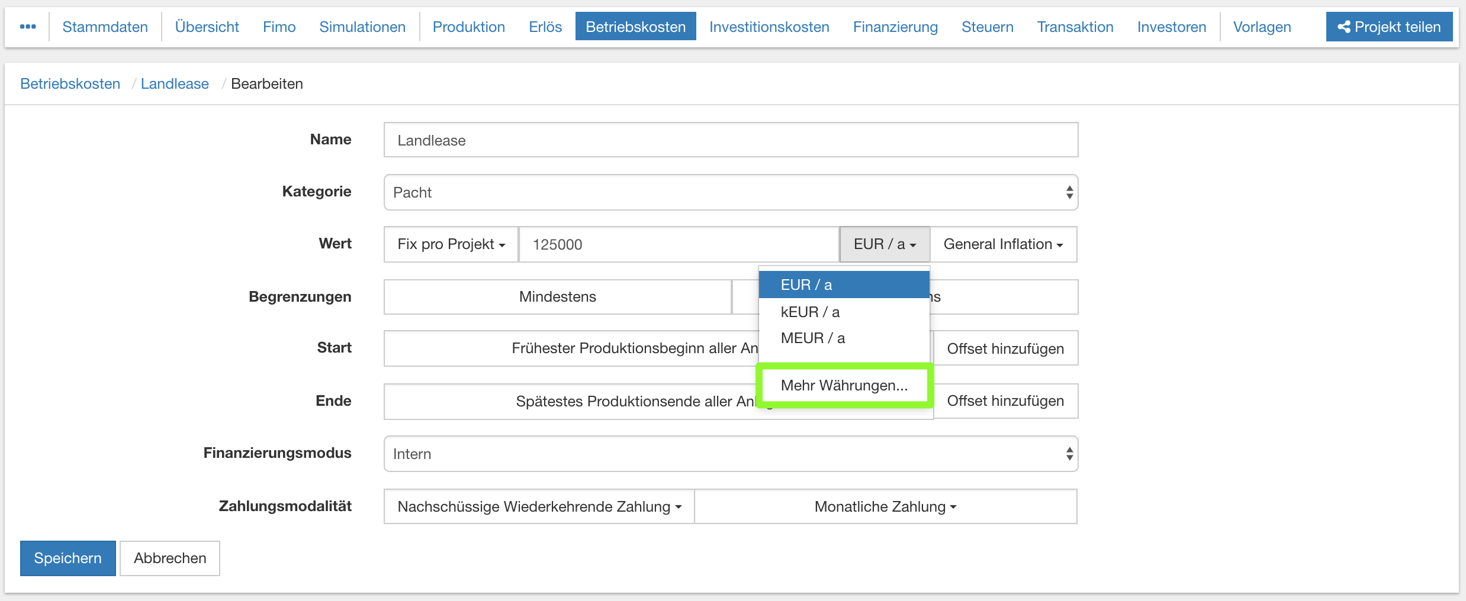The image size is (1466, 601).
Task: Switch to the Stammdaten tab
Action: (x=105, y=27)
